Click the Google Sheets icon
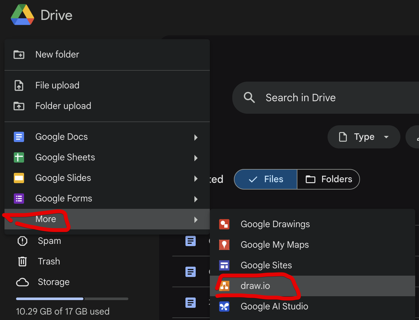This screenshot has width=419, height=320. (x=19, y=157)
